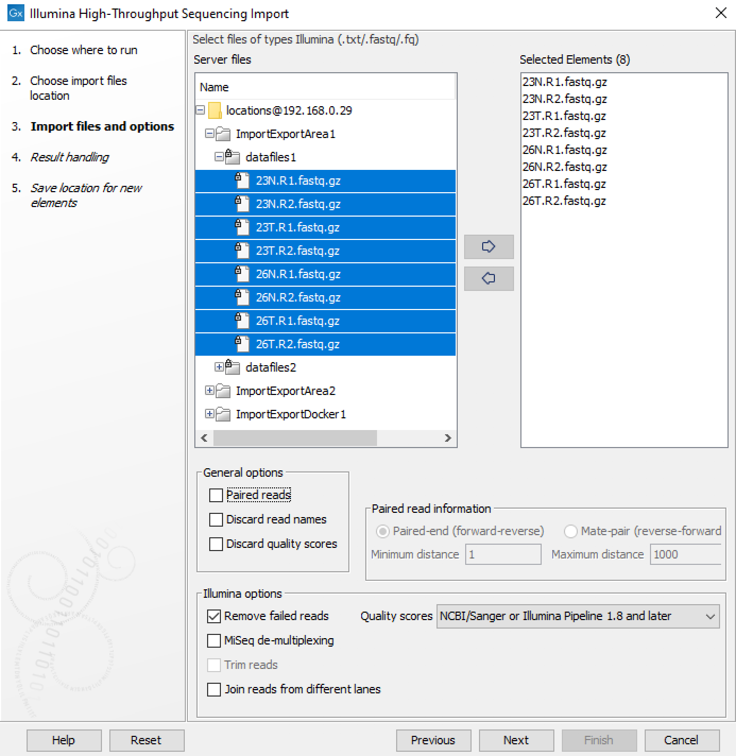
Task: Click the right arrow transfer icon
Action: tap(488, 246)
